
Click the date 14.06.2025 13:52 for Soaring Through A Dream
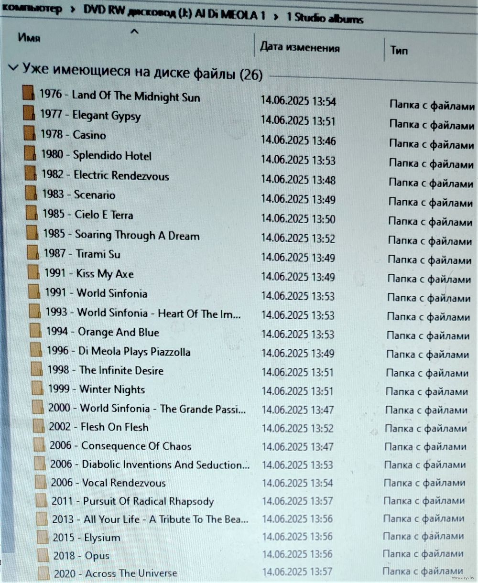click(x=298, y=238)
